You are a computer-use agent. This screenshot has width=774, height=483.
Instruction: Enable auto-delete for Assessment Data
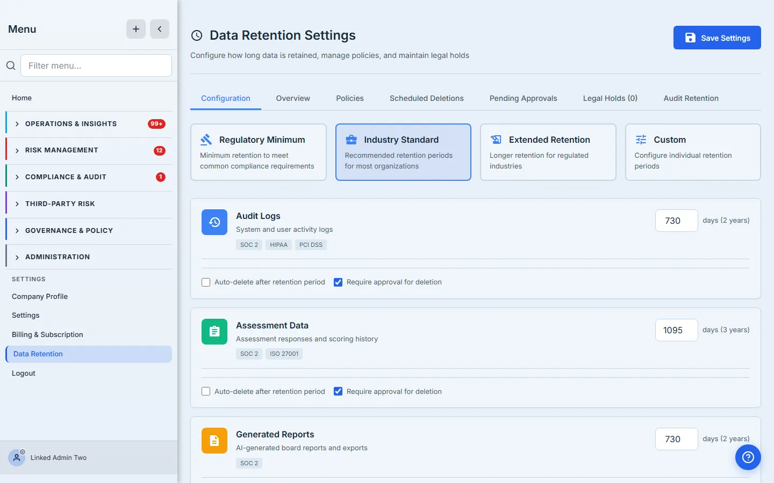(206, 392)
